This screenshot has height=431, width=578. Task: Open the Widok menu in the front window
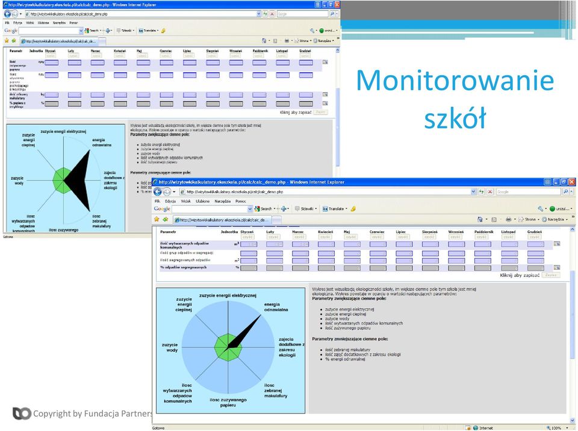pyautogui.click(x=186, y=201)
